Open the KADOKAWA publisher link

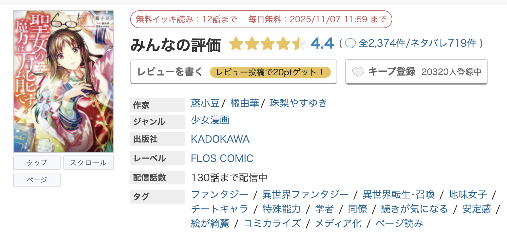[x=220, y=139]
